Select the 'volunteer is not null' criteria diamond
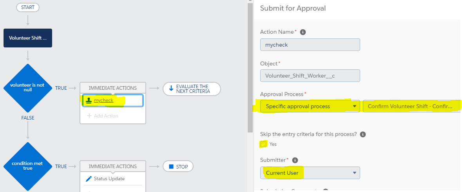The image size is (462, 192). coord(27,88)
